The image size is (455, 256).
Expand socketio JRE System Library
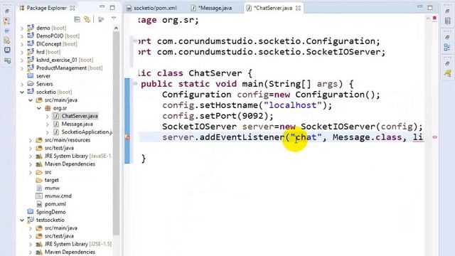31,156
